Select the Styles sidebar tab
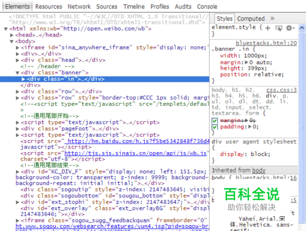Viewport: 306px width, 231px height. point(225,18)
